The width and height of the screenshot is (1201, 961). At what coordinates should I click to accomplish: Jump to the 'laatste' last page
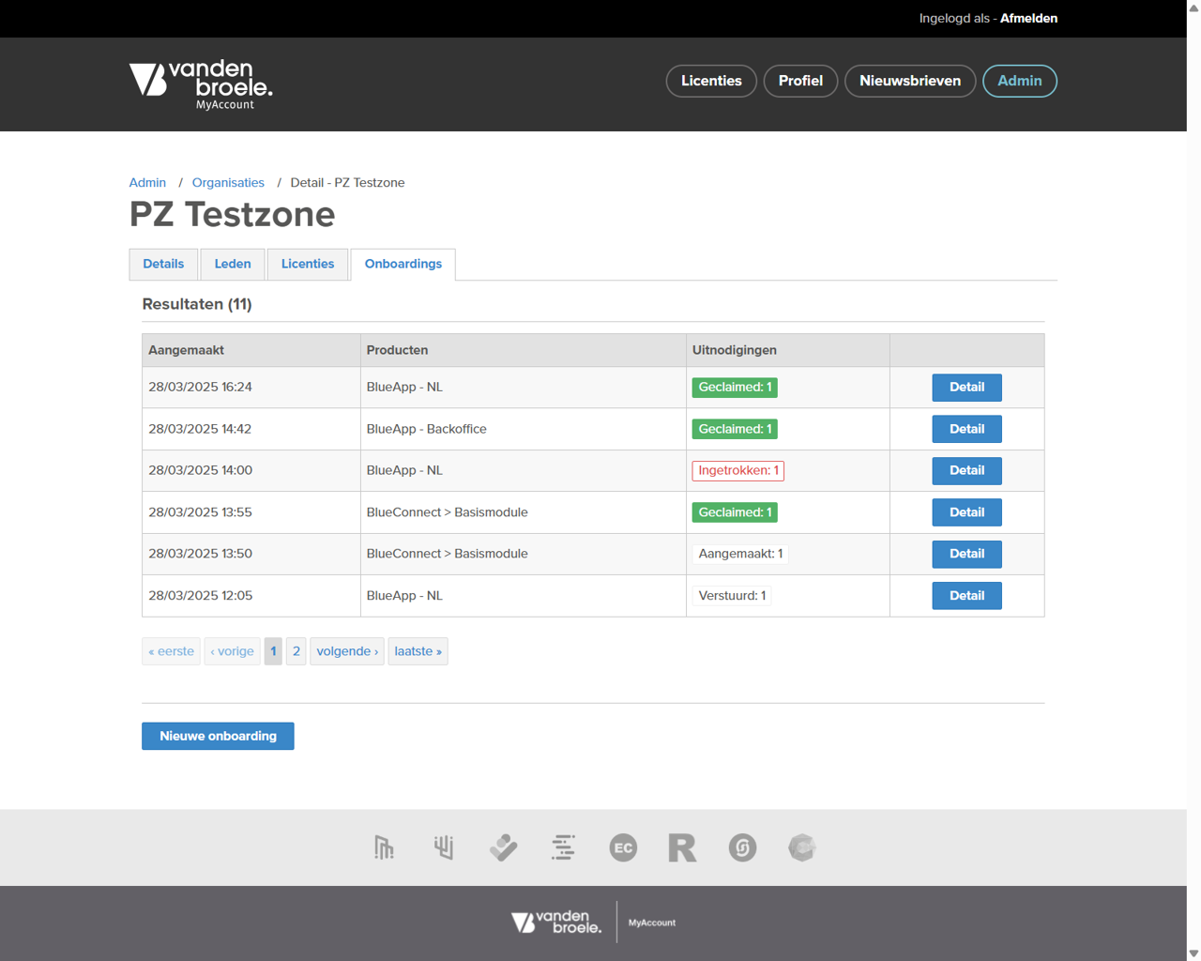(x=418, y=650)
